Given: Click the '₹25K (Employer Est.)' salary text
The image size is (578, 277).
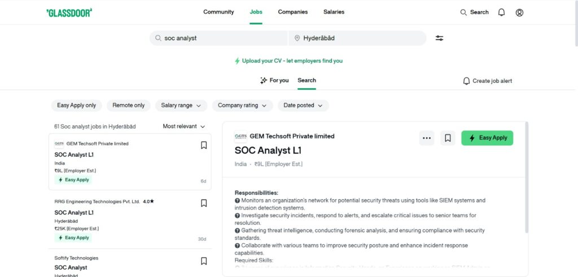Looking at the screenshot, I should coord(76,229).
